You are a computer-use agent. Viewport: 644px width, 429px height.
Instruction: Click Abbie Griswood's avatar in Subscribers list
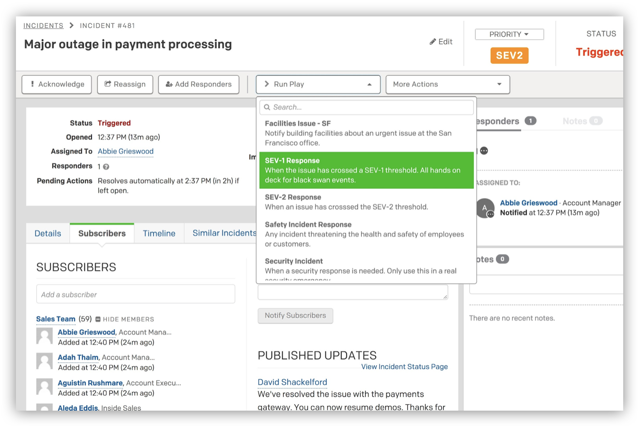tap(44, 336)
